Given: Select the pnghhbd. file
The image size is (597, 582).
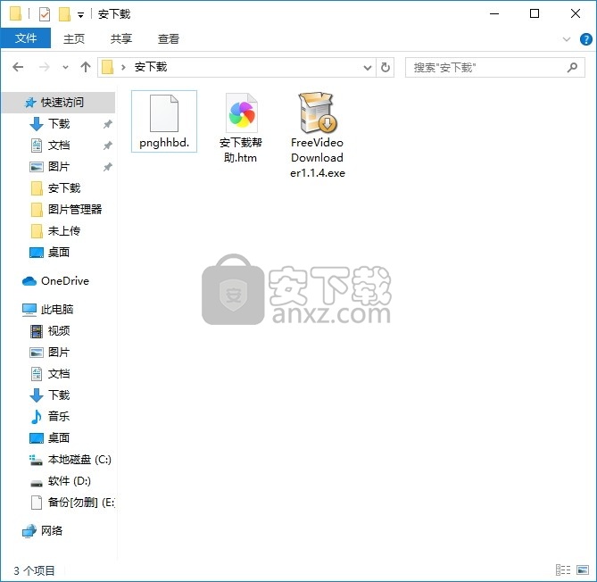Looking at the screenshot, I should (x=164, y=121).
